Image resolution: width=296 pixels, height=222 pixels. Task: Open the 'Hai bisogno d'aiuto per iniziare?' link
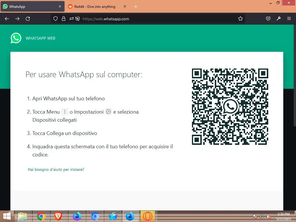56,169
